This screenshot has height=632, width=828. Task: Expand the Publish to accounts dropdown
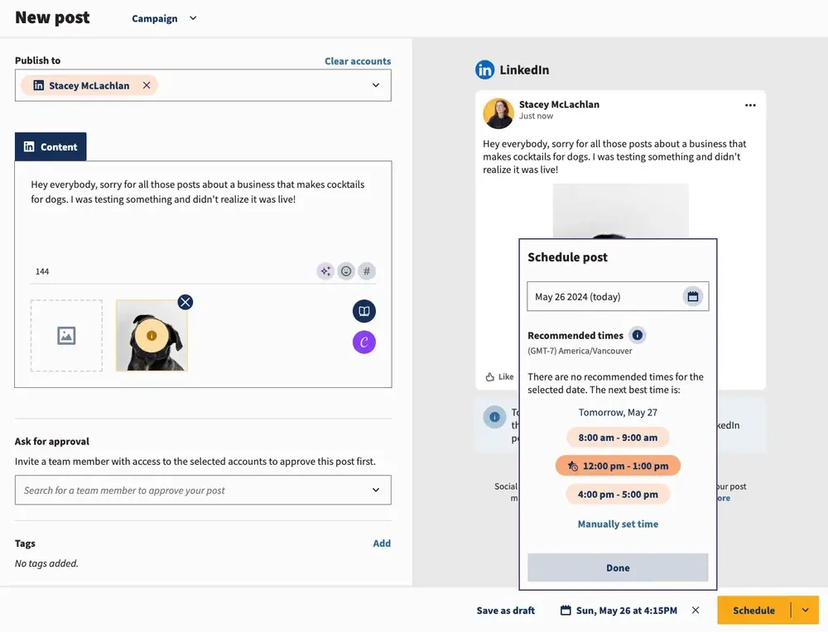pyautogui.click(x=373, y=85)
